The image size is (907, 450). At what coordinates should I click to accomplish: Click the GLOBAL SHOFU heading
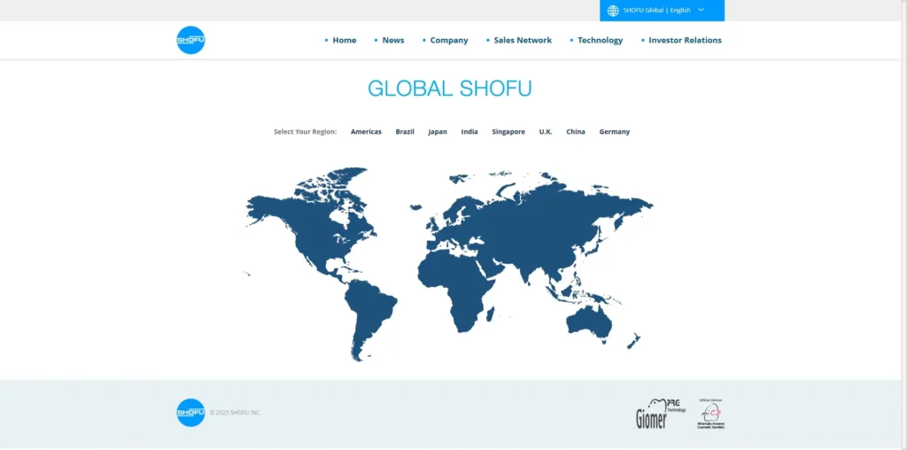point(449,89)
